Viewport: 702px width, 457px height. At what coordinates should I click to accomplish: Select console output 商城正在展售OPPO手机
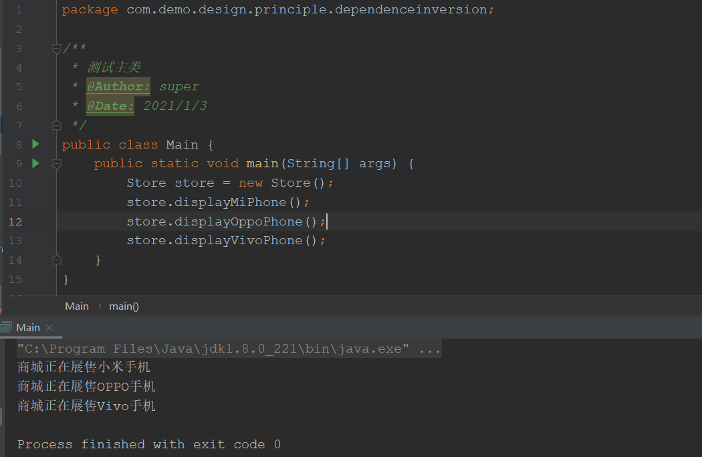[x=86, y=387]
